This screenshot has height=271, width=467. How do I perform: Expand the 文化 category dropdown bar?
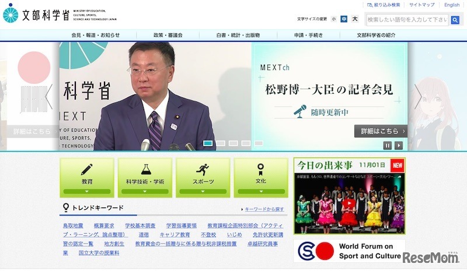coord(261,192)
